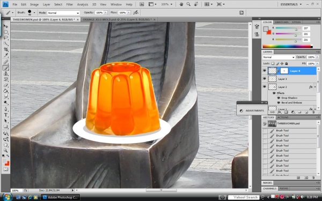Open the layer blend mode dropdown
322x201 pixels.
pyautogui.click(x=279, y=57)
